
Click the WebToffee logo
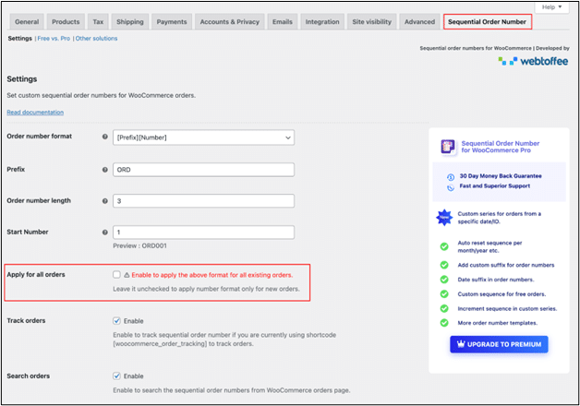pos(533,61)
